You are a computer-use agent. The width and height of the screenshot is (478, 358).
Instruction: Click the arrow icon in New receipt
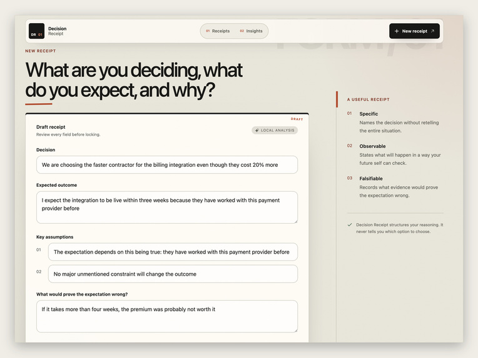pos(432,31)
